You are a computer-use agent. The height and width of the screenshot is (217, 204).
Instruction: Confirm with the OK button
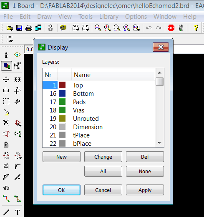(x=61, y=190)
